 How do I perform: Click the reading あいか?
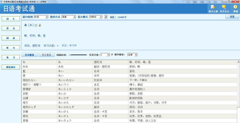tap(62, 94)
